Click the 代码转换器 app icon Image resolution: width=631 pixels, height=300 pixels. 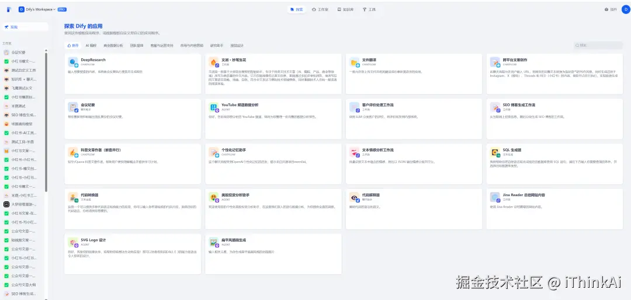coord(73,197)
